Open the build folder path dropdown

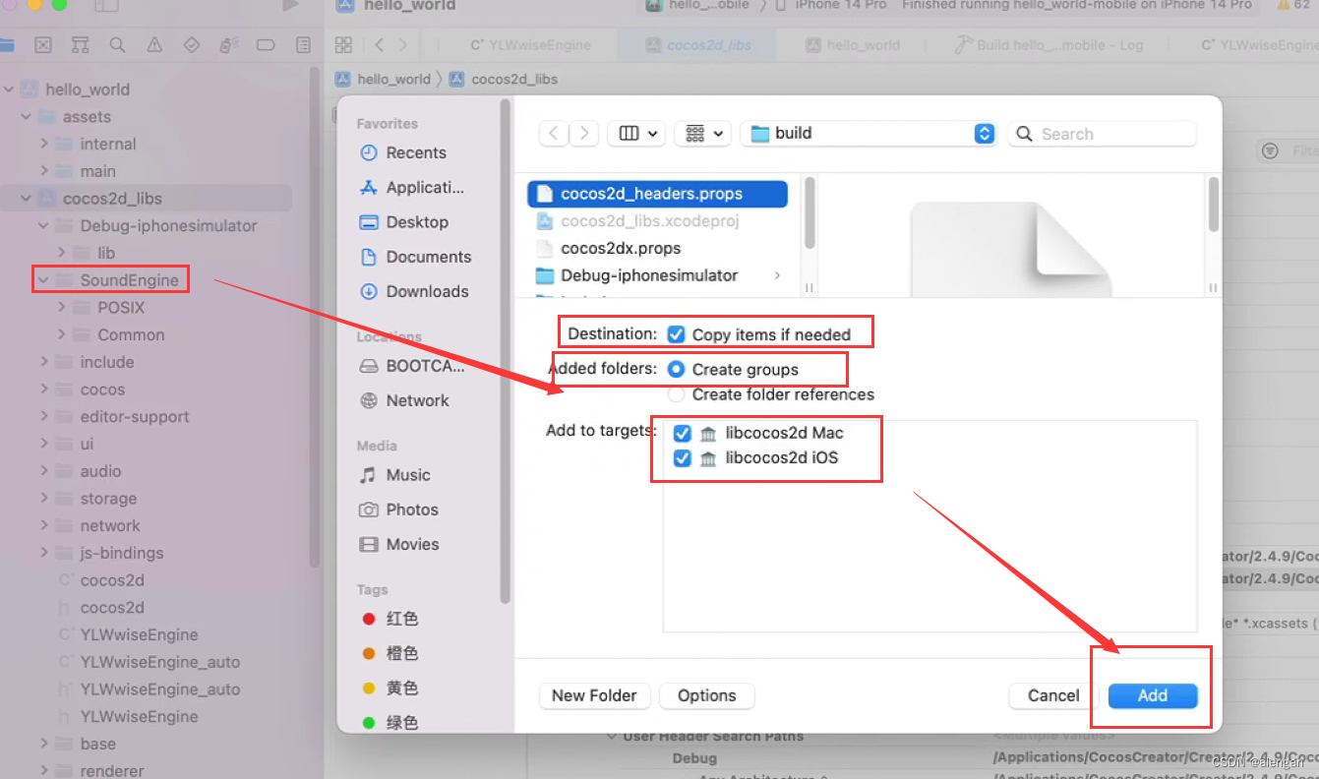[867, 134]
